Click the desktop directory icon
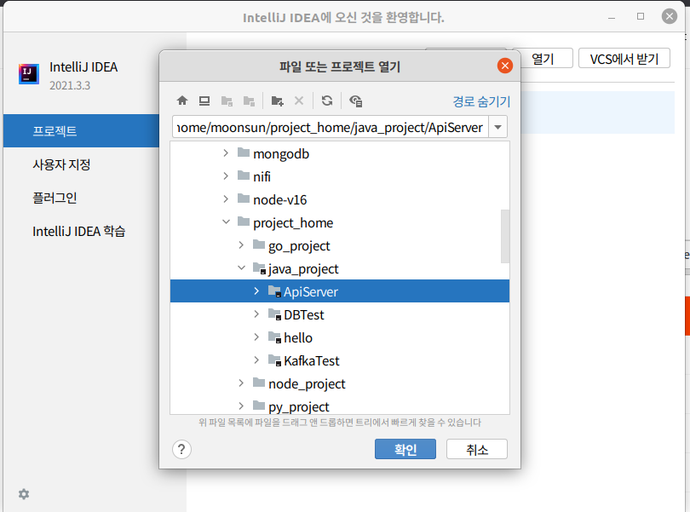Screen dimensions: 690x512 [x=204, y=101]
